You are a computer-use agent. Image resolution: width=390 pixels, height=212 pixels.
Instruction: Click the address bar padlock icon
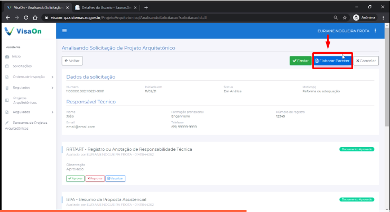pyautogui.click(x=47, y=17)
